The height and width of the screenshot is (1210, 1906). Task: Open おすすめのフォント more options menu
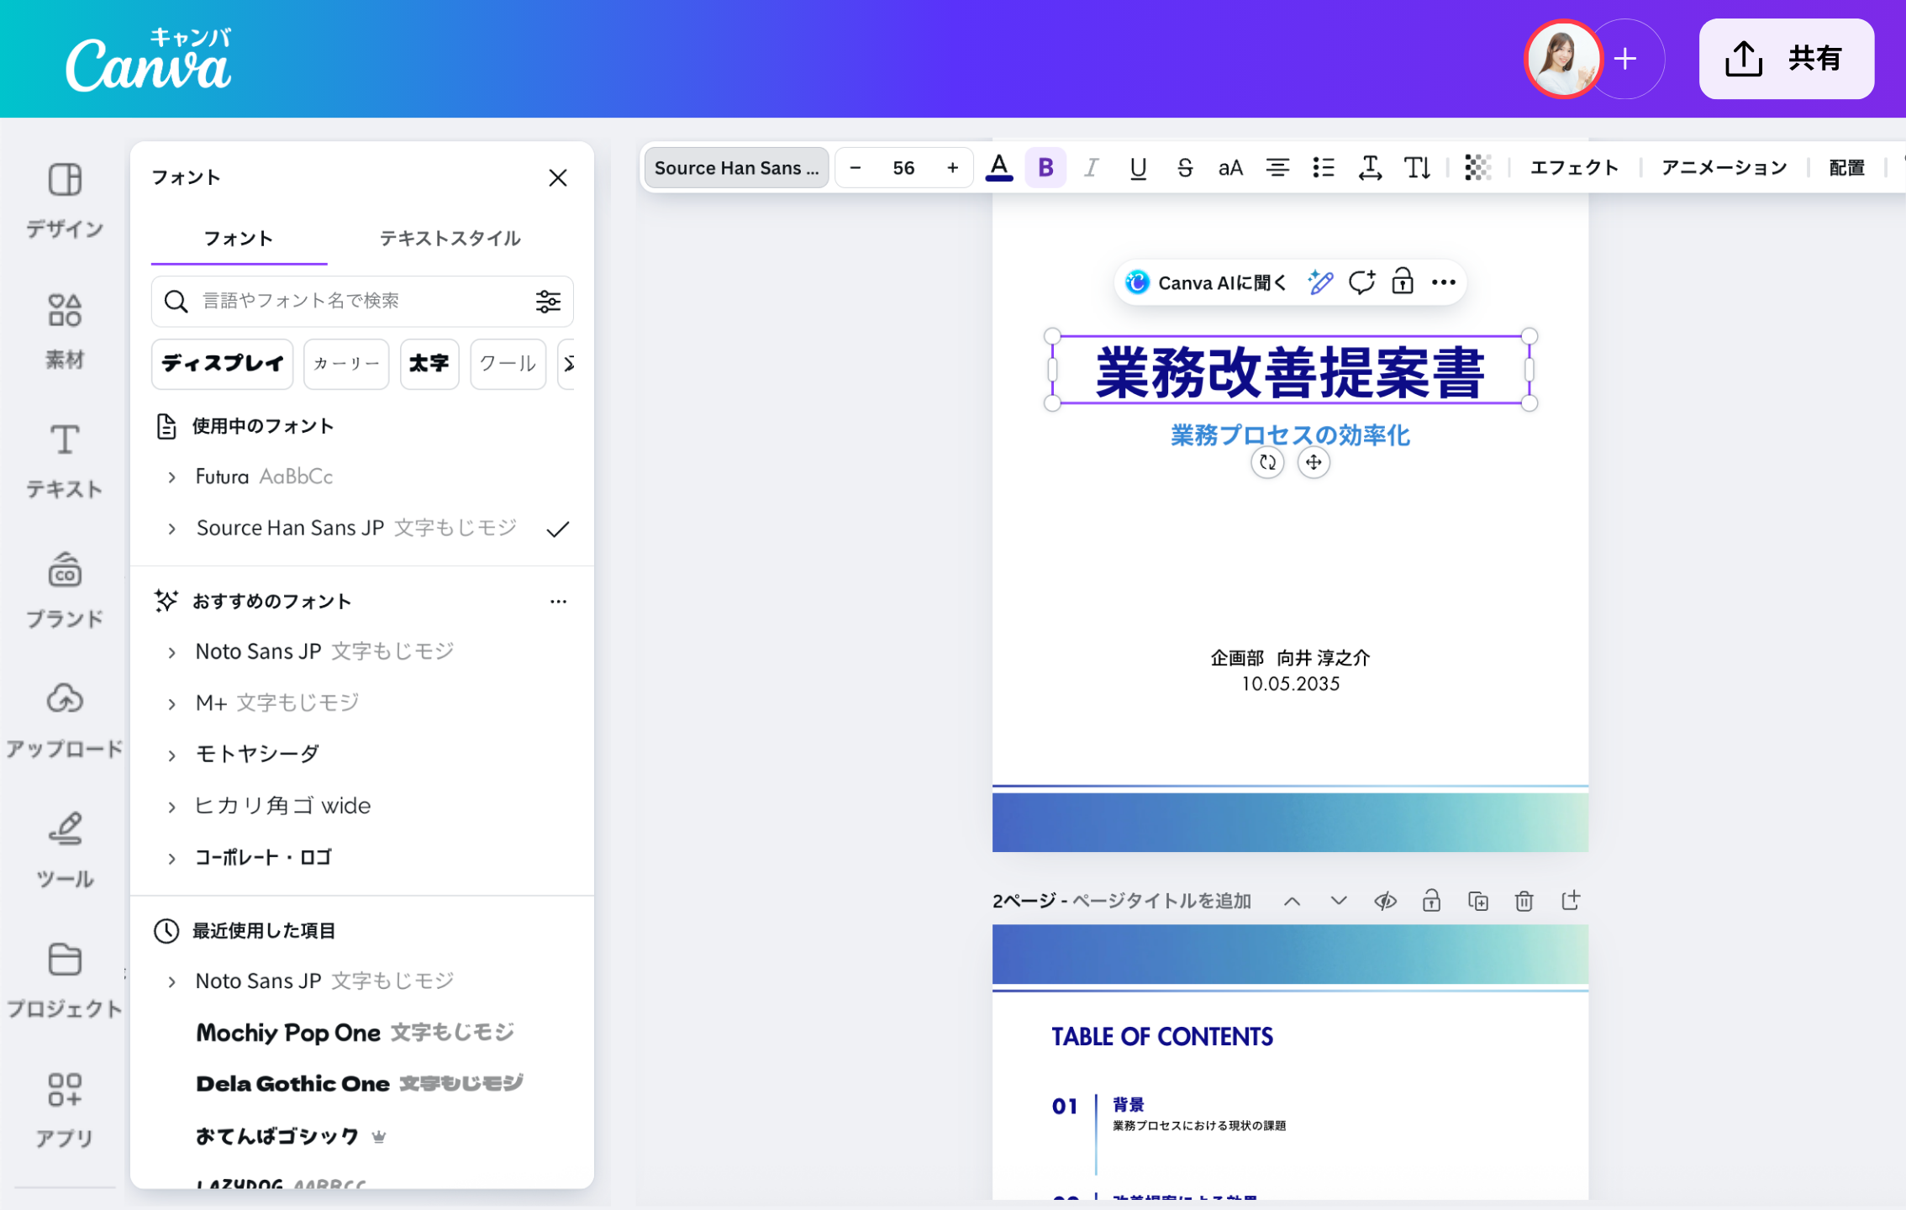pyautogui.click(x=558, y=602)
